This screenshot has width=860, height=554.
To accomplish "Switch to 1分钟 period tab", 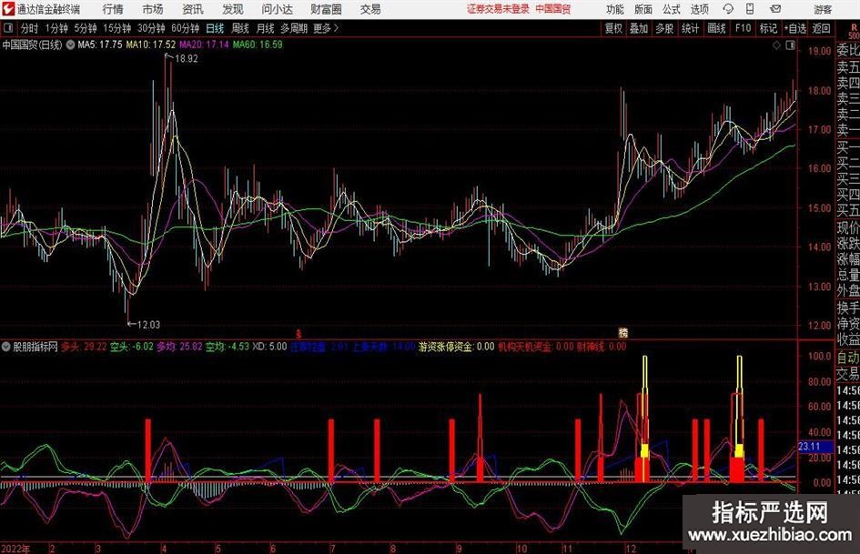I will 56,28.
